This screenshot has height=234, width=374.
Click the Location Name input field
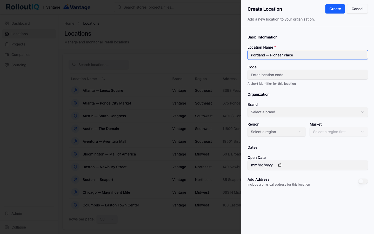(308, 55)
